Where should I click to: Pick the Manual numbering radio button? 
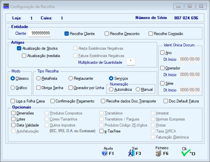point(138,89)
